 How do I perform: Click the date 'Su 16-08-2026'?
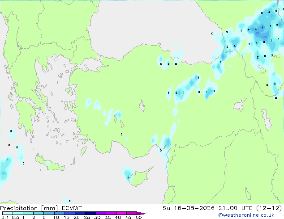click(x=189, y=208)
